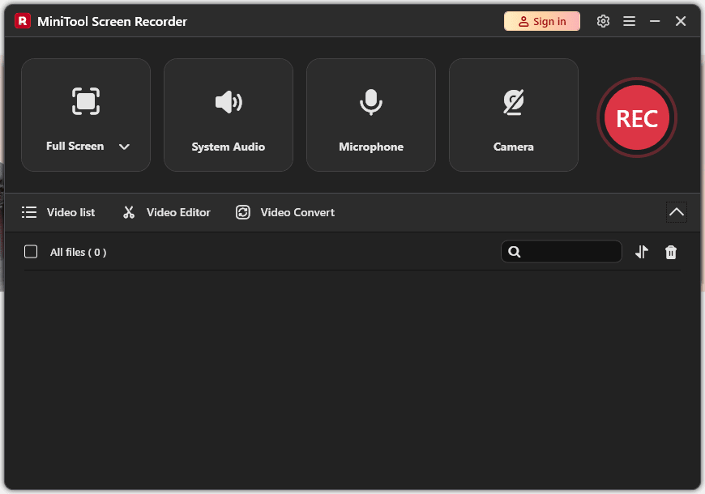Toggle Microphone recording
The image size is (705, 494).
point(371,115)
